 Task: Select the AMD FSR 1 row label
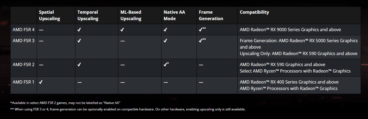23,82
